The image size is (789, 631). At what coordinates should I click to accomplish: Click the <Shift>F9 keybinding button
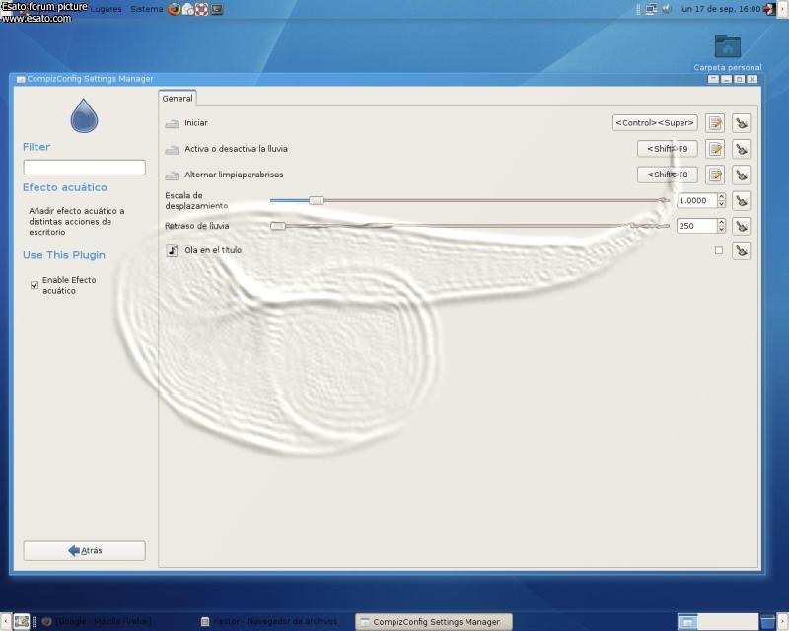click(x=668, y=149)
